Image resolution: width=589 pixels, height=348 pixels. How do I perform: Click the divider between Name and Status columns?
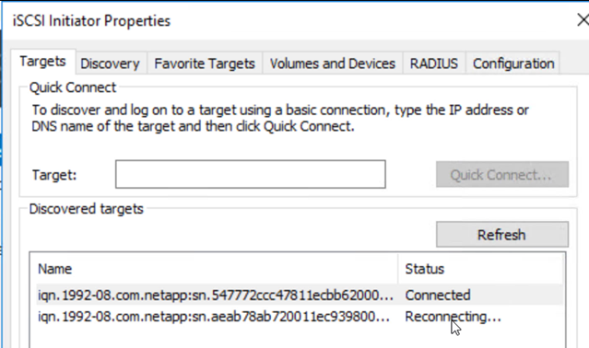click(x=398, y=269)
